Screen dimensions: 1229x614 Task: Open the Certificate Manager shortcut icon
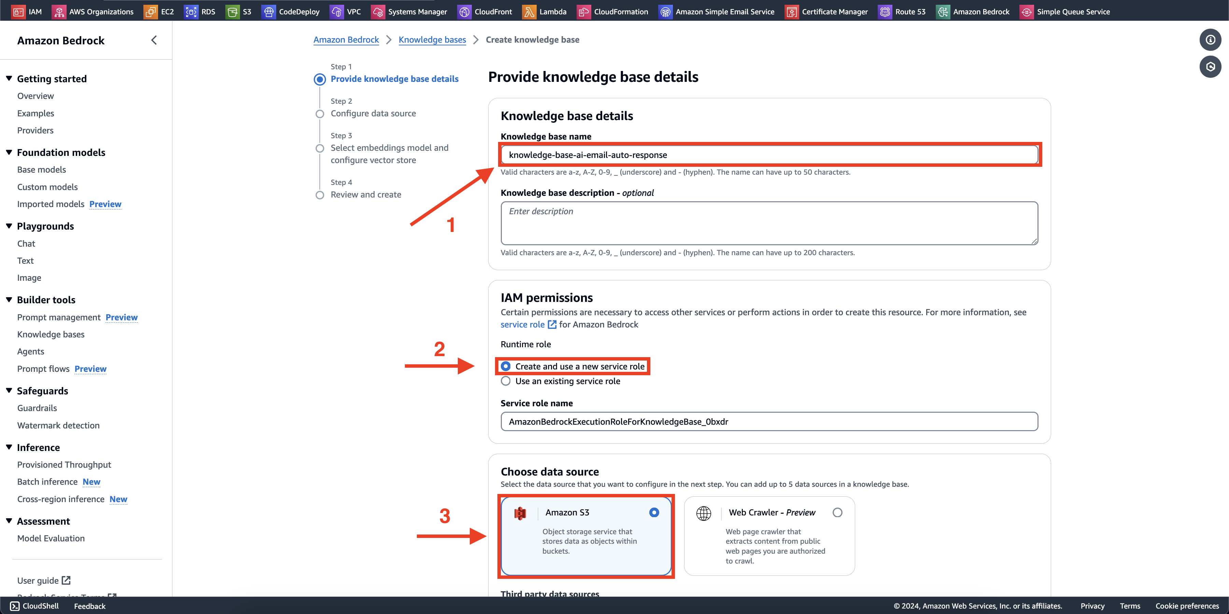(x=791, y=12)
